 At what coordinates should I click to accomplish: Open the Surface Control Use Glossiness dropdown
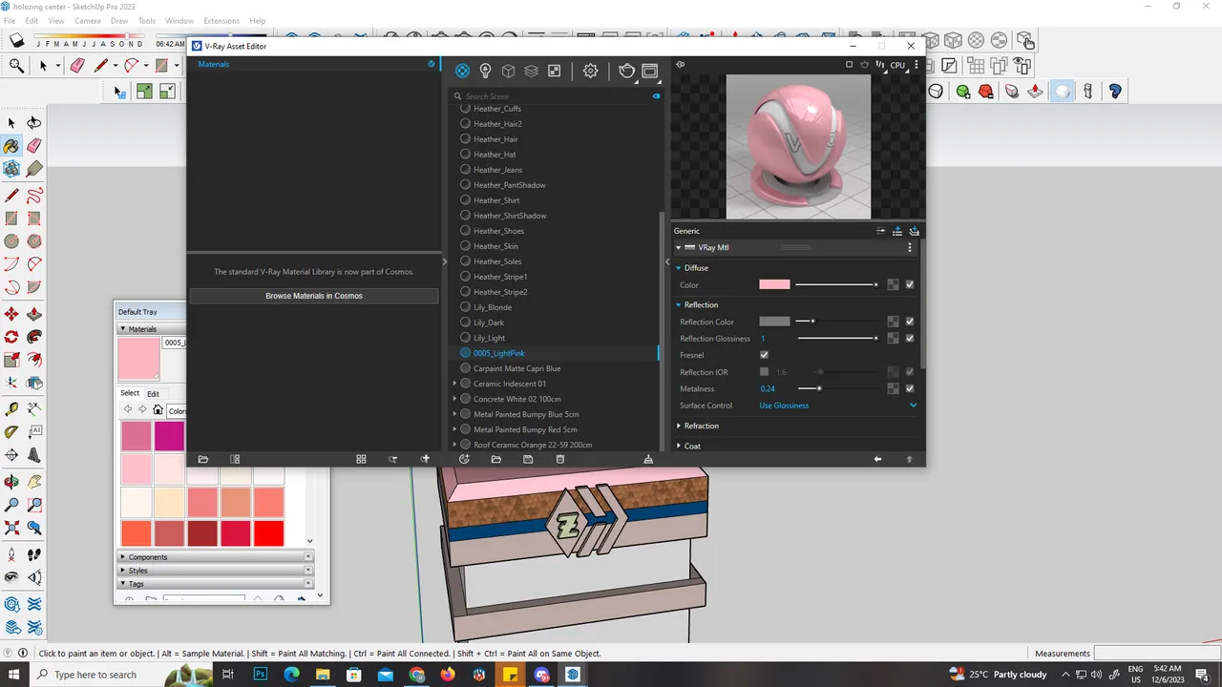[x=838, y=406]
